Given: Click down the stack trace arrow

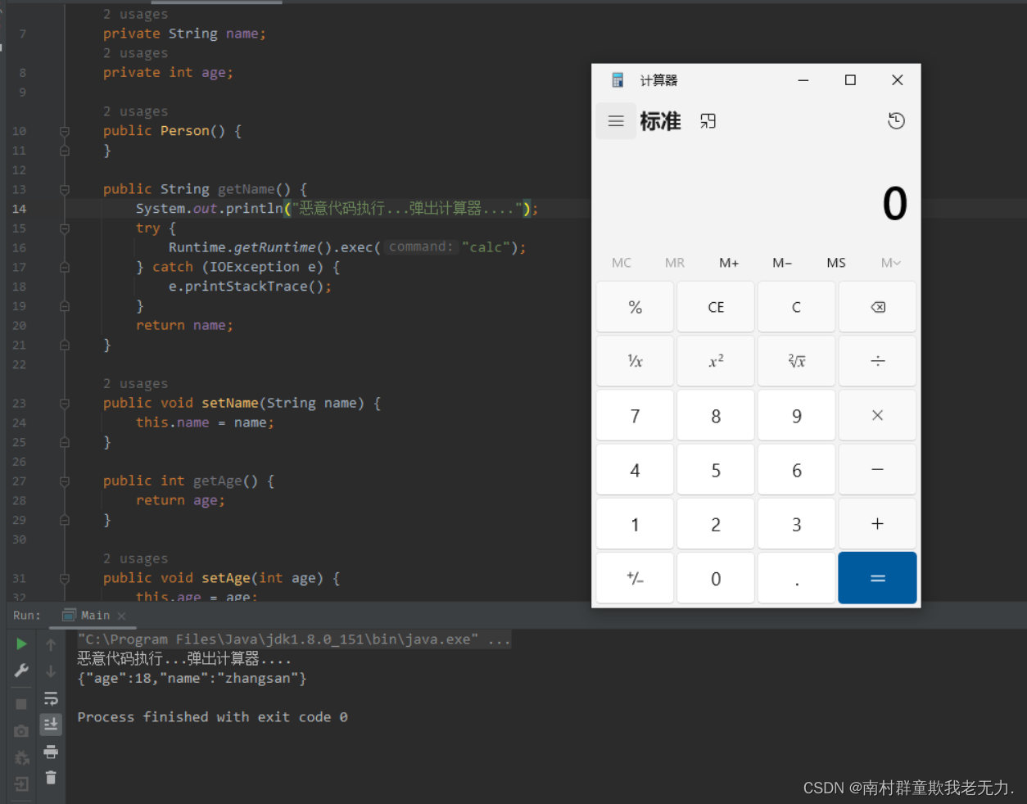Looking at the screenshot, I should click(x=51, y=671).
